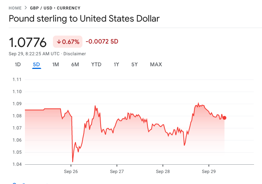Open the 5Y chart range
The width and height of the screenshot is (262, 184).
pyautogui.click(x=135, y=64)
